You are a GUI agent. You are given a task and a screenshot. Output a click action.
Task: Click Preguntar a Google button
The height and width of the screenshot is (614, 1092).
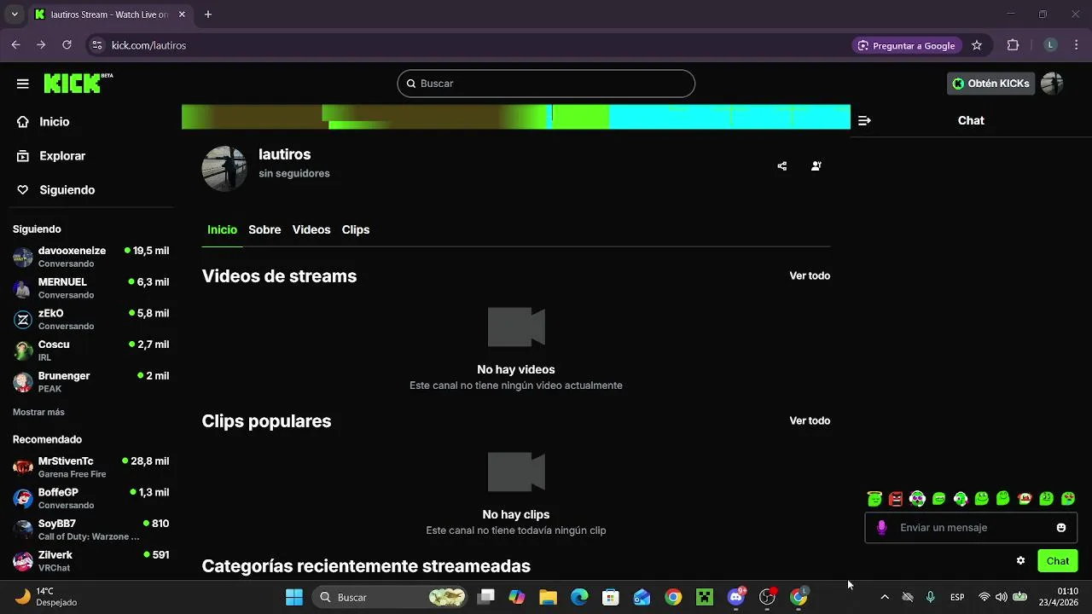pyautogui.click(x=907, y=45)
